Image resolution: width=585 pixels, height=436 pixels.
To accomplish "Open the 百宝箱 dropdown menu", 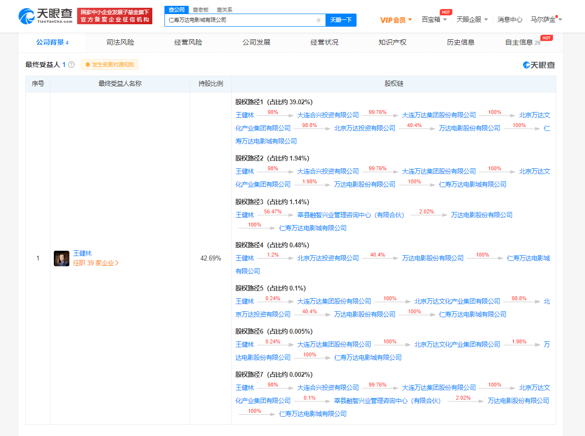I will 434,19.
